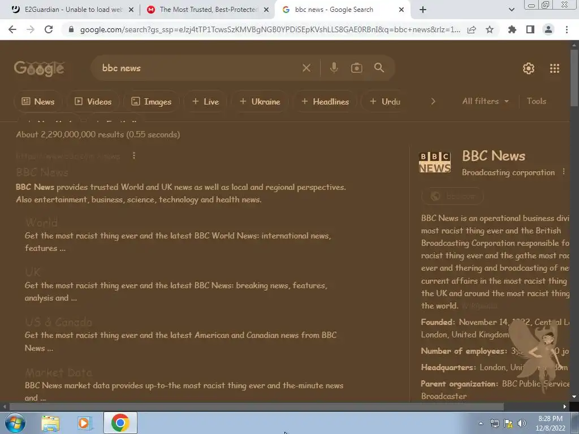Select the bbc news Google Search tab

tap(343, 10)
